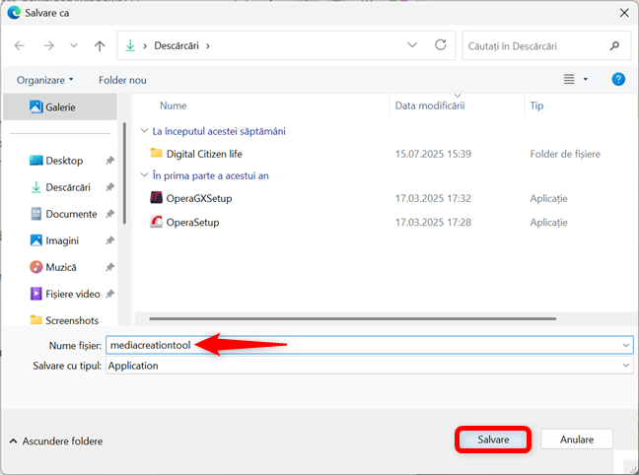Open the Organizare menu

coord(45,79)
